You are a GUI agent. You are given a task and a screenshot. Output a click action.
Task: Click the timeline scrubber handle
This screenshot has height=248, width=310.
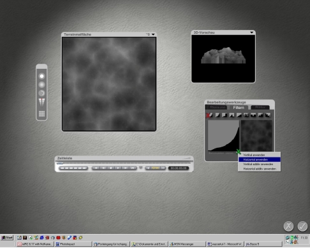[60, 163]
